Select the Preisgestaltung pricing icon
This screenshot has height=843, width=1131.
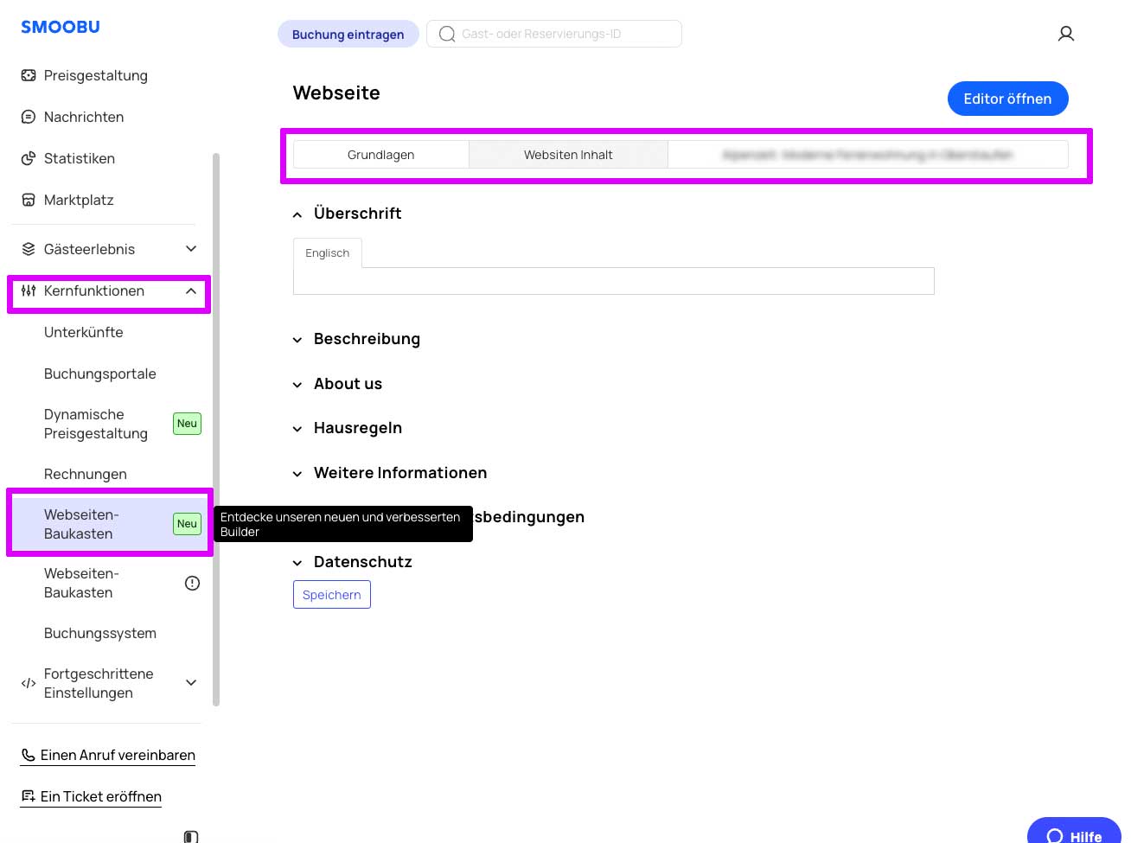pos(28,75)
